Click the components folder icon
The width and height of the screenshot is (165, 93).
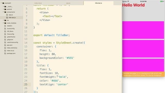coord(5,12)
